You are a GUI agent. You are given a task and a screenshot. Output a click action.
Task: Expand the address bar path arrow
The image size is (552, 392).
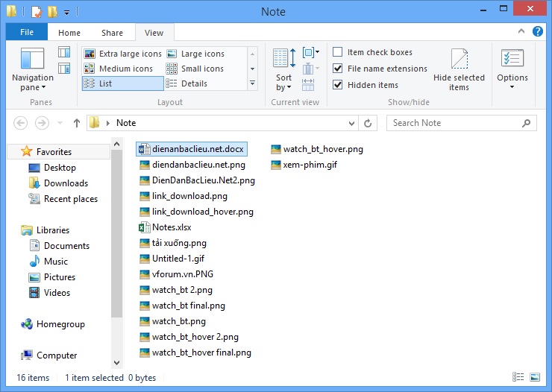pyautogui.click(x=108, y=123)
